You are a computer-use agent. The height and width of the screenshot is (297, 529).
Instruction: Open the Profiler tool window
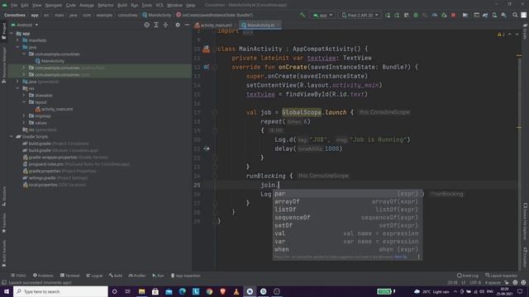click(x=136, y=276)
